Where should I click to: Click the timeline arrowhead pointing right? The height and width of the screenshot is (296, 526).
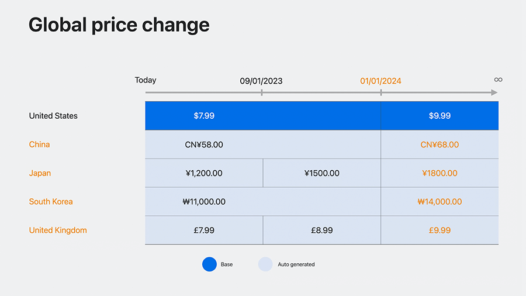tap(494, 92)
